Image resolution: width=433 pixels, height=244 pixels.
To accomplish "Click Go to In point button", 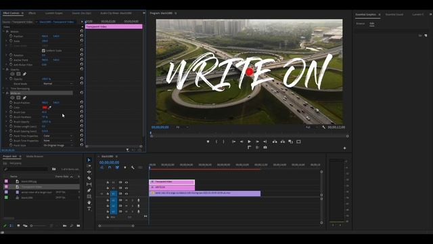I will point(233,142).
